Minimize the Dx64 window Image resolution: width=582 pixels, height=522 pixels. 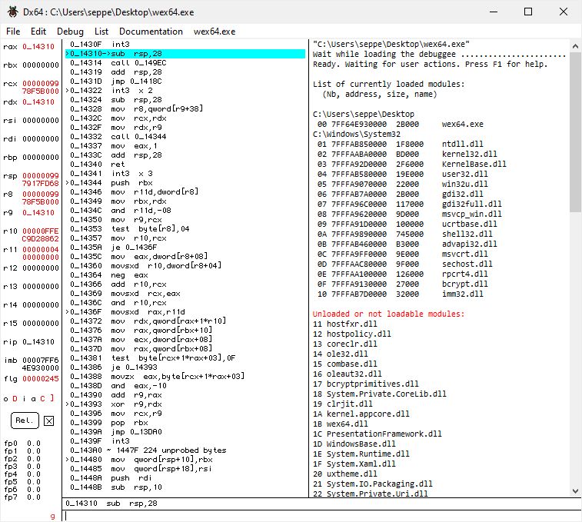[494, 12]
